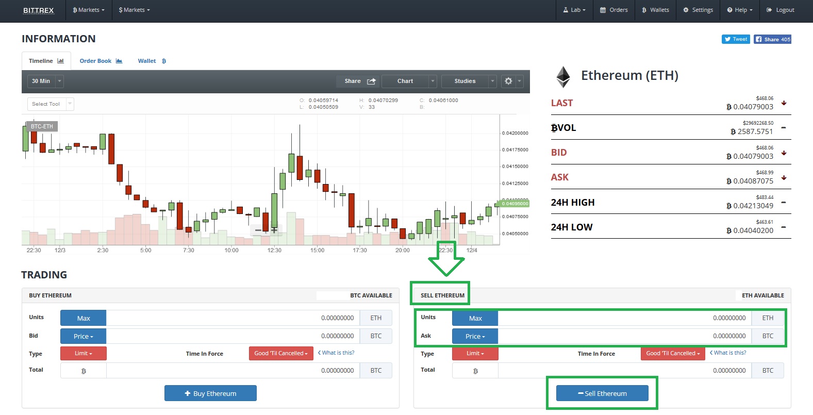Open Buy panel Good 'Til Cancelled dropdown
This screenshot has height=415, width=813.
click(x=281, y=354)
